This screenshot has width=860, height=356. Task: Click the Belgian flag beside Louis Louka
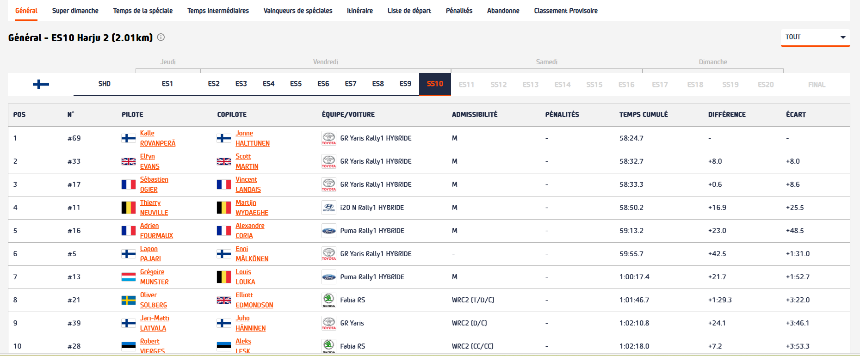tap(224, 277)
